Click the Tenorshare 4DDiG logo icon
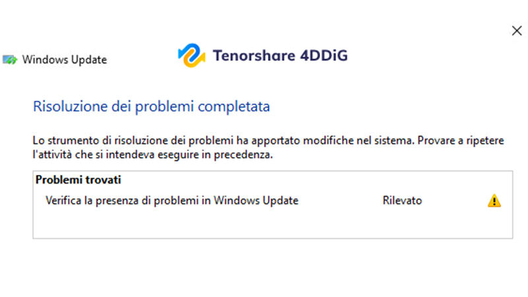Screen dimensions: 528x297 tap(191, 55)
